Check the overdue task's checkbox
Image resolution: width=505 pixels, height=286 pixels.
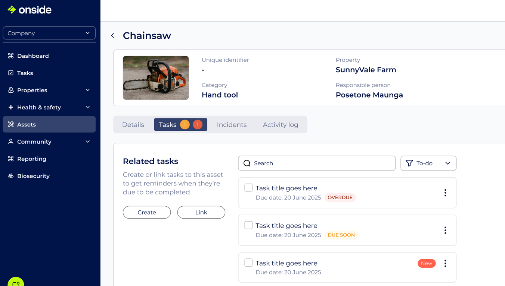pos(248,187)
